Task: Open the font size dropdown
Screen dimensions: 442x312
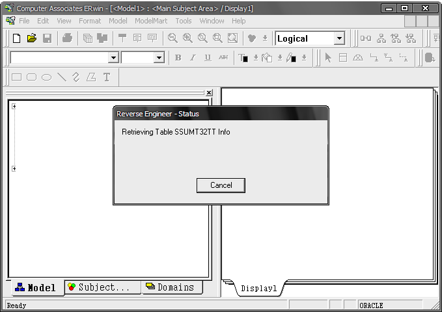Action: (x=159, y=58)
